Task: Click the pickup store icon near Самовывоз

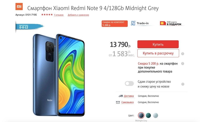Action: 118,102
